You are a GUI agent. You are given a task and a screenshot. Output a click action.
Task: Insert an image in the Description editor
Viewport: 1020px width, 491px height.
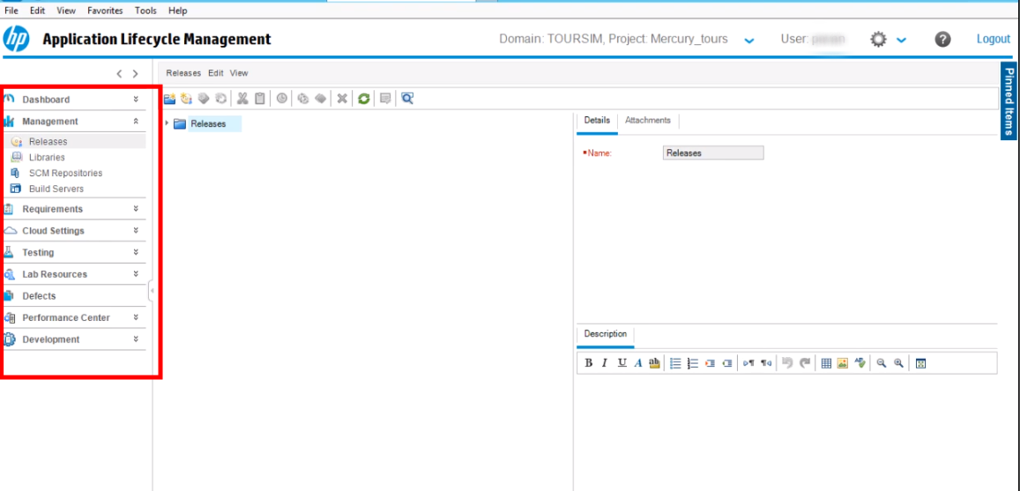pyautogui.click(x=843, y=363)
